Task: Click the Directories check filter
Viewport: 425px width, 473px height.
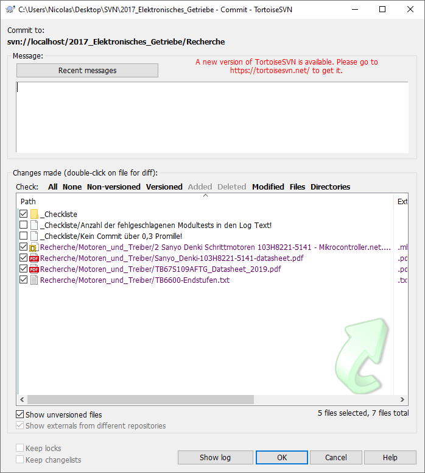Action: tap(331, 187)
